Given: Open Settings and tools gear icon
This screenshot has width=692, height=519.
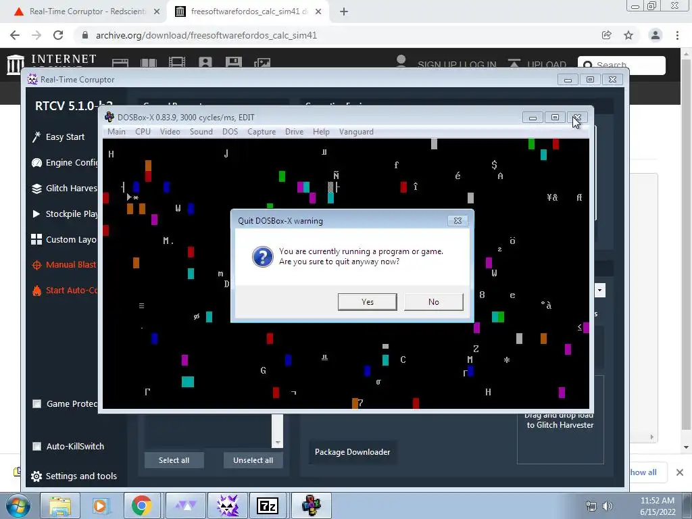Looking at the screenshot, I should [x=36, y=476].
